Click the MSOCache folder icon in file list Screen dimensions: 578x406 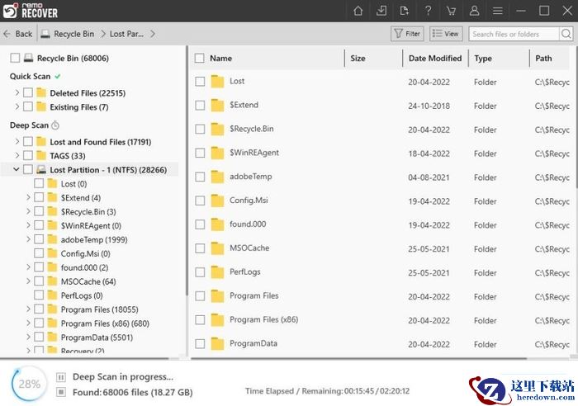(217, 248)
